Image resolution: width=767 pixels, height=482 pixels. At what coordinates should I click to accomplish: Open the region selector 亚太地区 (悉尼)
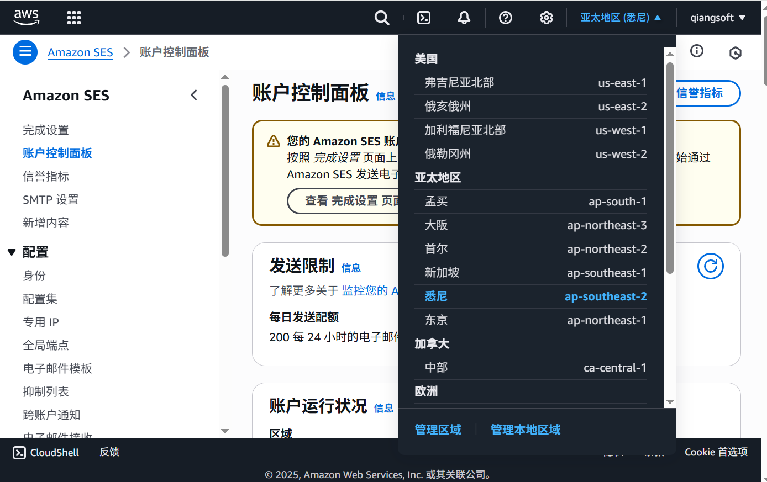click(x=621, y=18)
